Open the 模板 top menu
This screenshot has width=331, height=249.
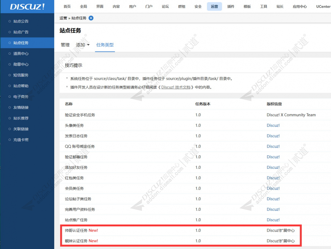(x=247, y=7)
